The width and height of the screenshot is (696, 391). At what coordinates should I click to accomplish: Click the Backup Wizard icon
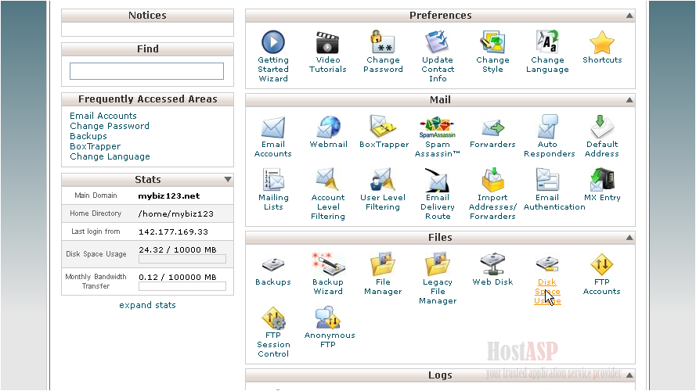click(x=328, y=265)
